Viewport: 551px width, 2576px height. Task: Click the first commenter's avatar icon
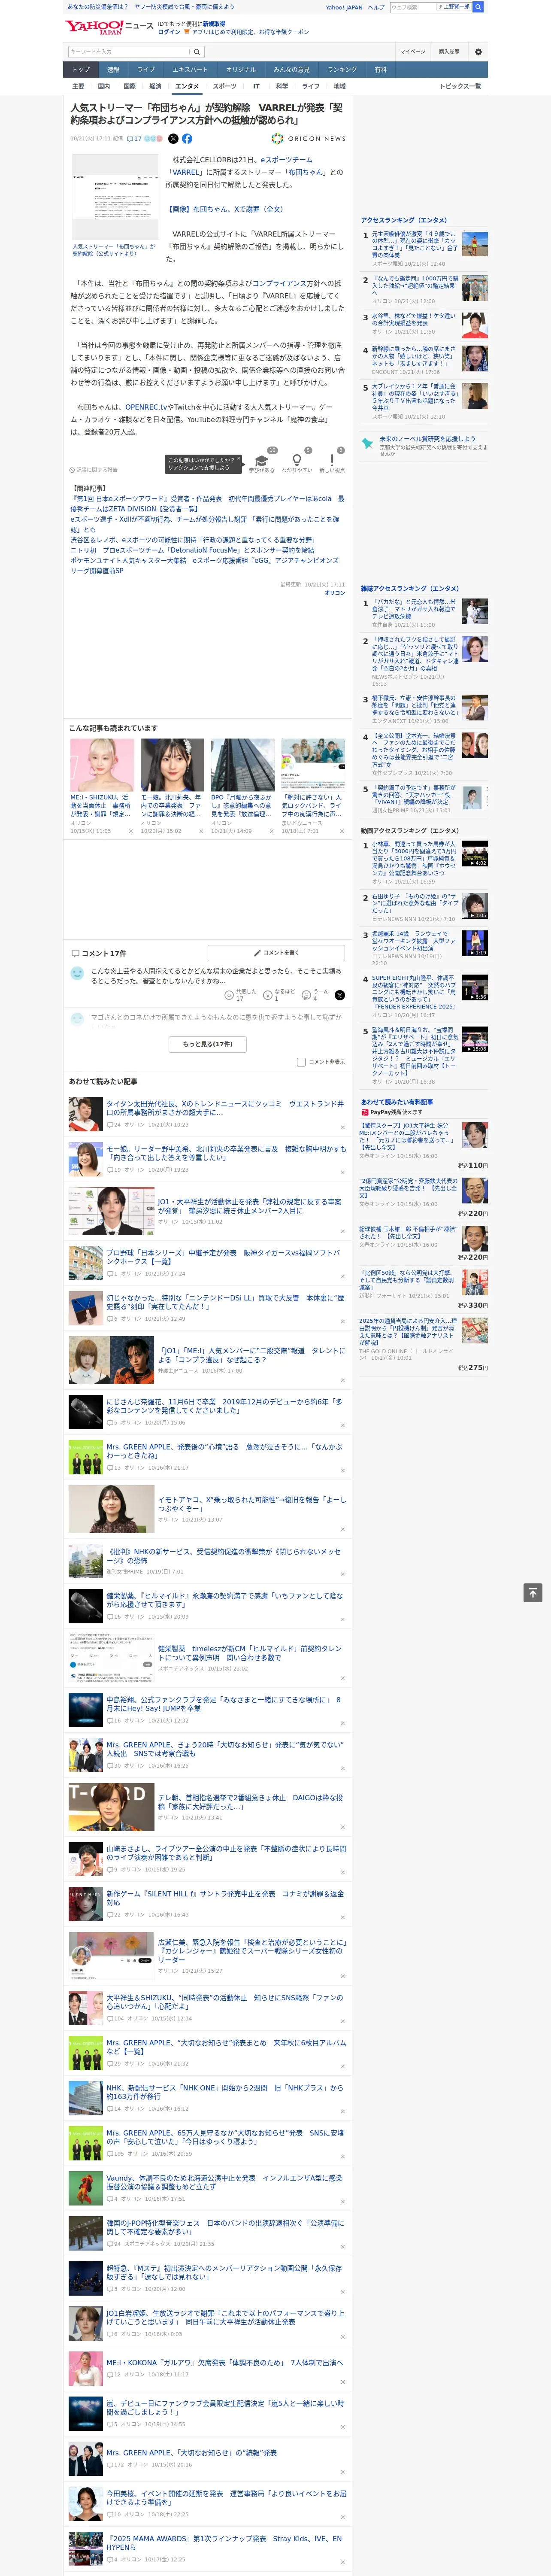pyautogui.click(x=77, y=973)
